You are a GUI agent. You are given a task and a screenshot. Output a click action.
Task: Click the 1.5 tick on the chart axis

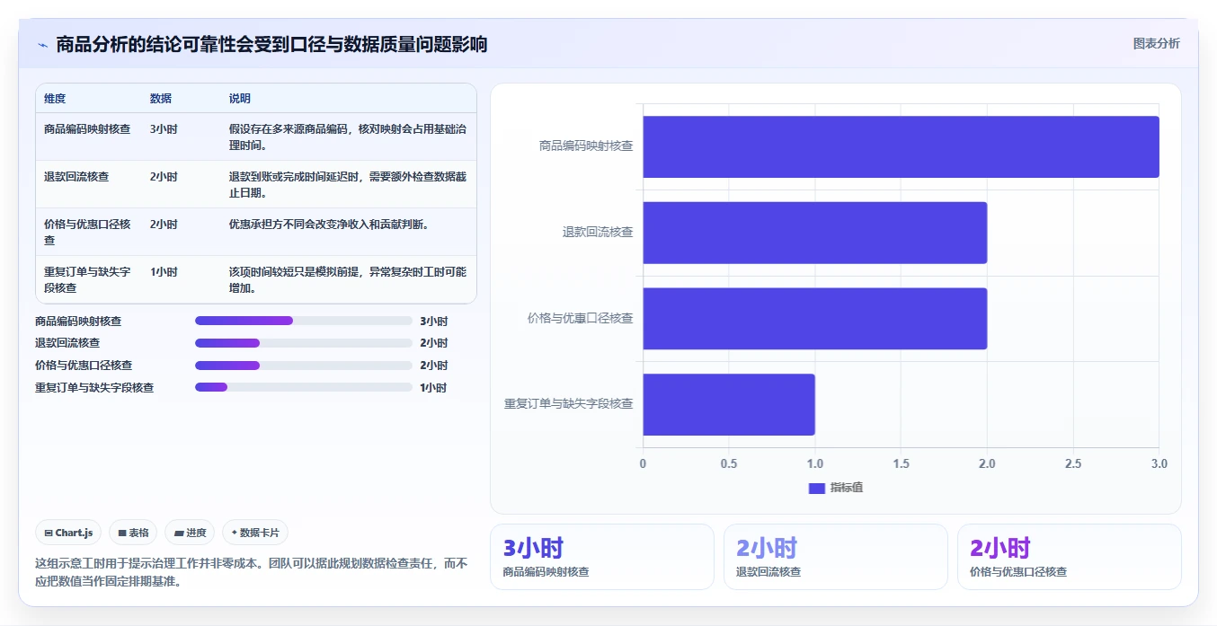point(902,464)
